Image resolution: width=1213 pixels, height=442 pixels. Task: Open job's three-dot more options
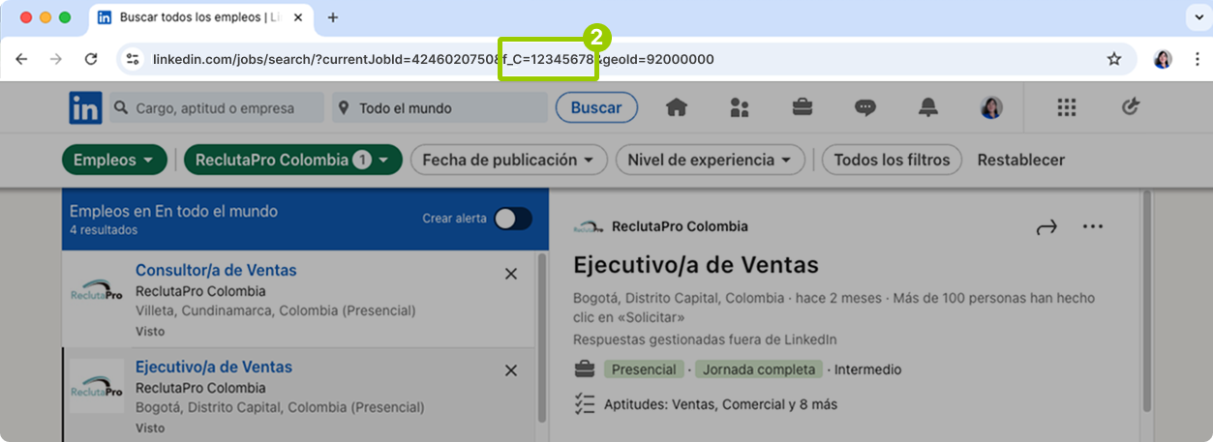coord(1093,227)
